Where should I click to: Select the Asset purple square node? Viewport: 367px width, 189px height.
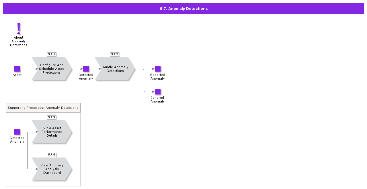[x=17, y=69]
